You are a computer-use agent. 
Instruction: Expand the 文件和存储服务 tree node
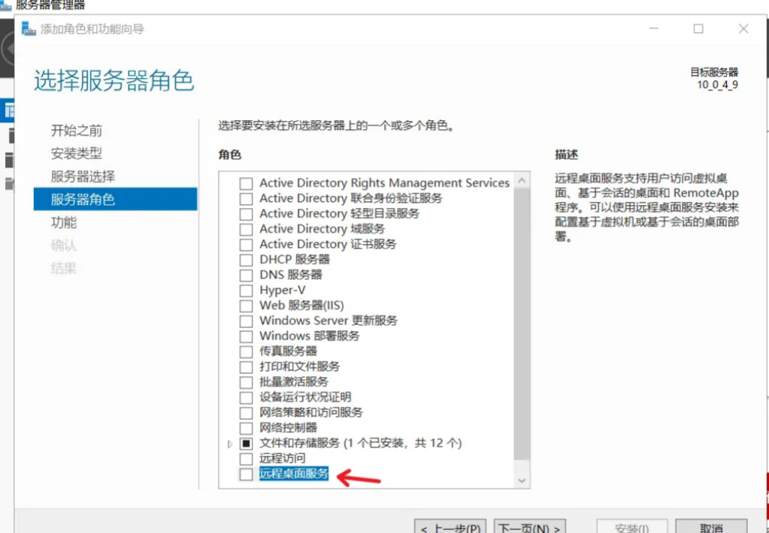[x=230, y=444]
